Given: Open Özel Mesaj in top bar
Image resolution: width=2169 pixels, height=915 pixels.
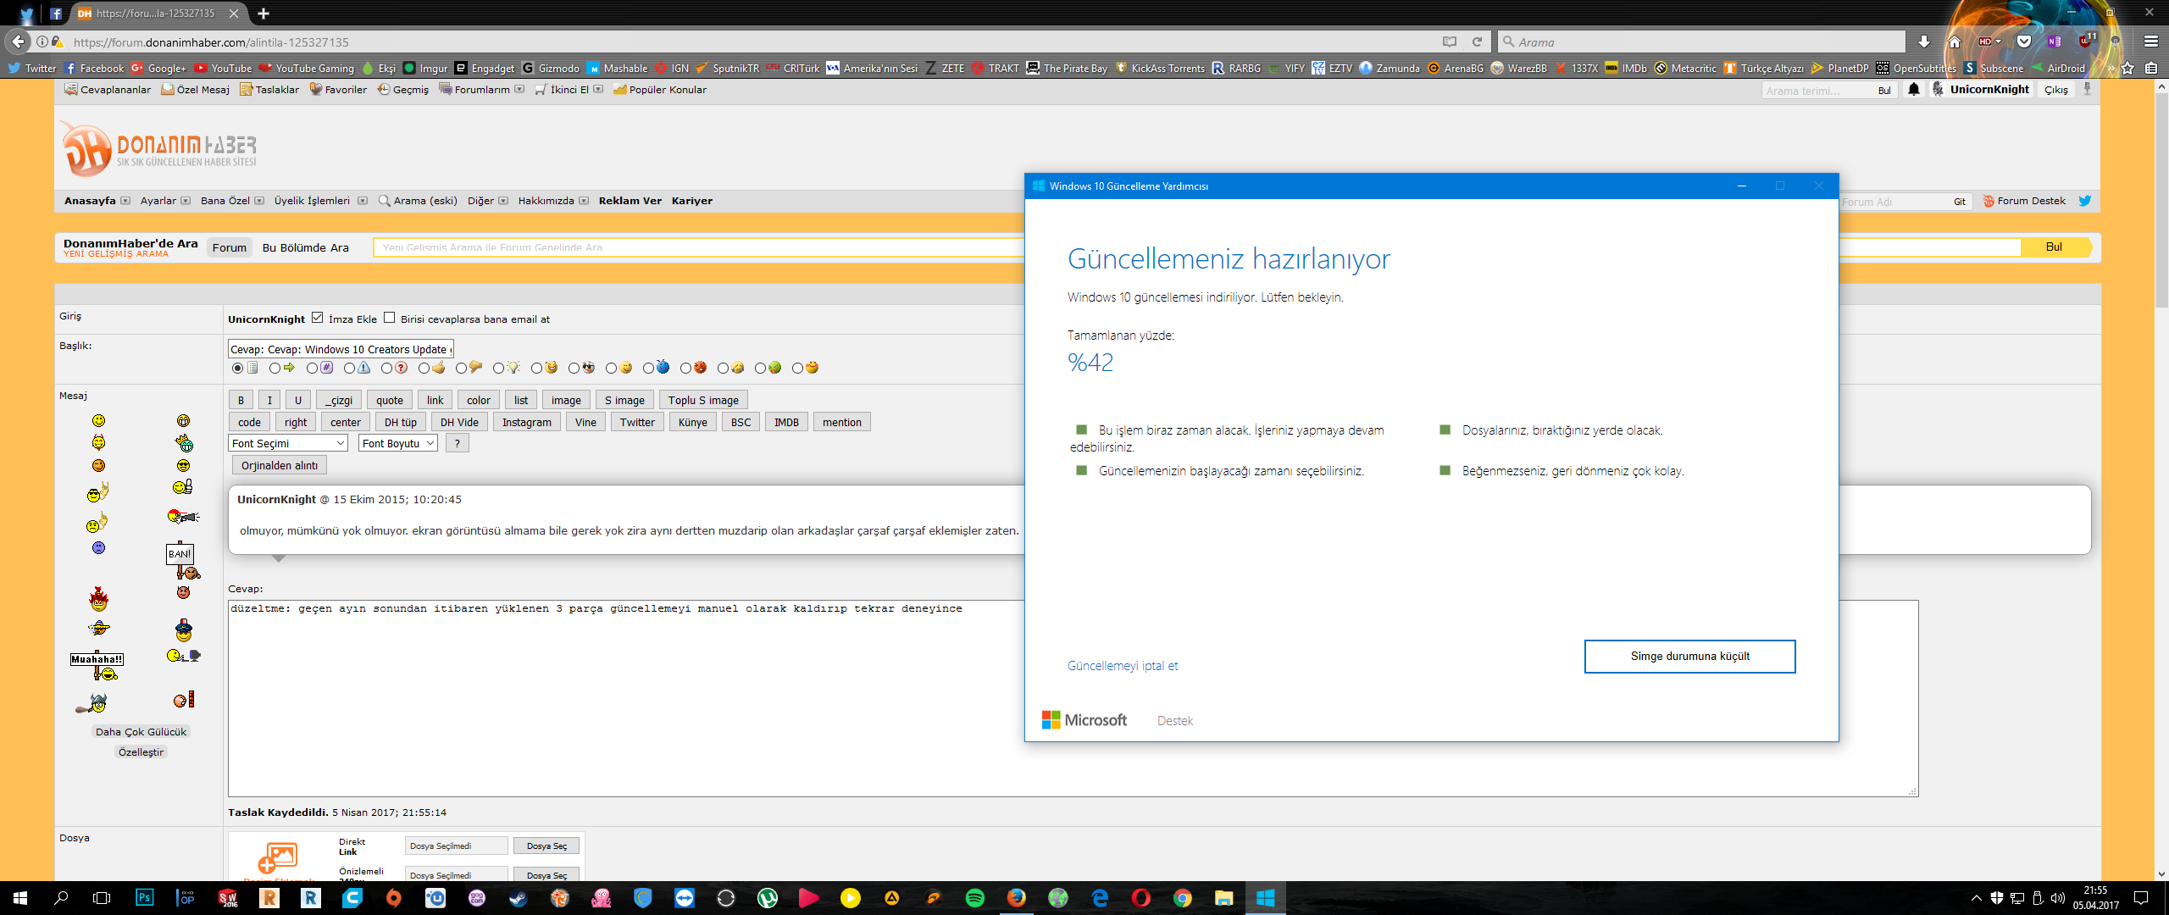Looking at the screenshot, I should click(x=196, y=89).
